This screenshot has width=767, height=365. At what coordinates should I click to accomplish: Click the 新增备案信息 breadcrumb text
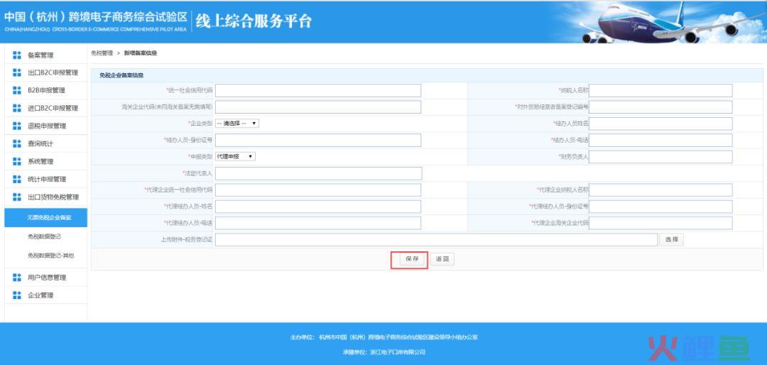(141, 53)
